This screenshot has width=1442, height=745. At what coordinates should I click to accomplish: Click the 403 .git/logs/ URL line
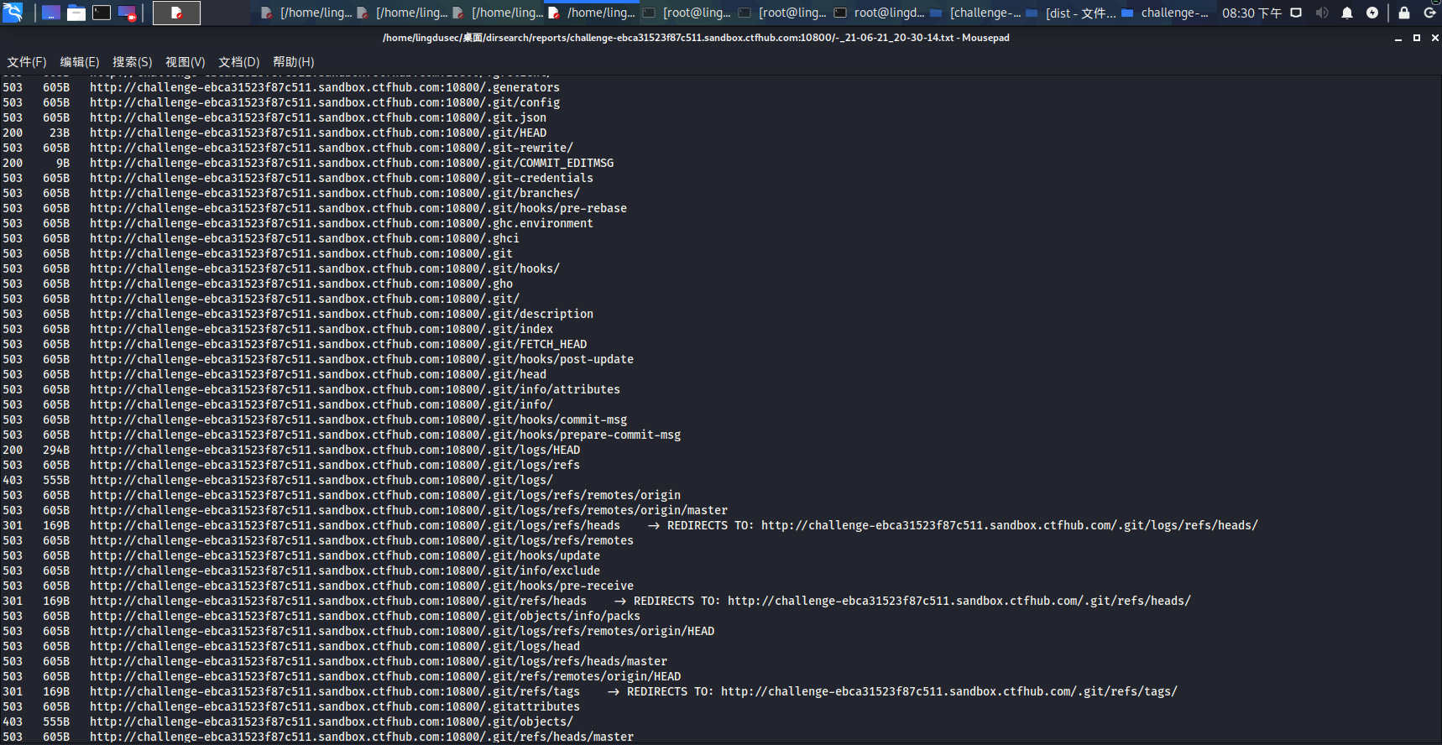321,480
